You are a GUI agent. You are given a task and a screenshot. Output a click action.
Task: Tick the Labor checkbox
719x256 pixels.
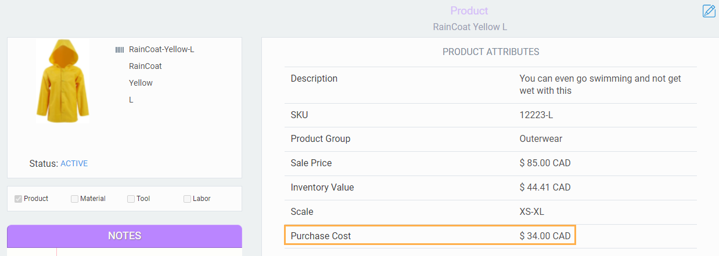(187, 199)
